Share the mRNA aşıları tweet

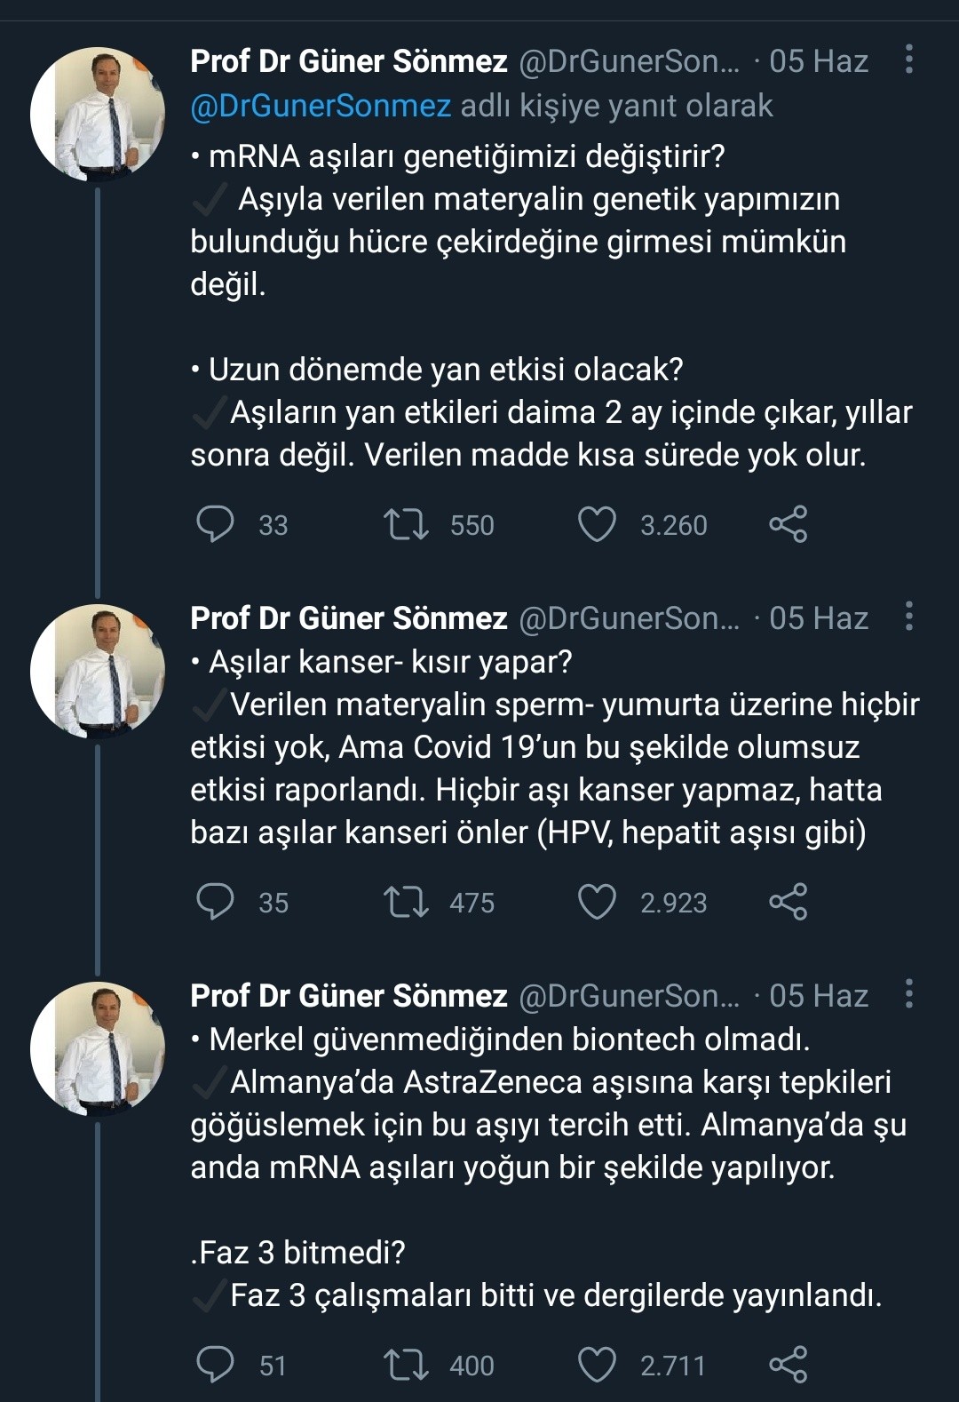click(x=788, y=523)
